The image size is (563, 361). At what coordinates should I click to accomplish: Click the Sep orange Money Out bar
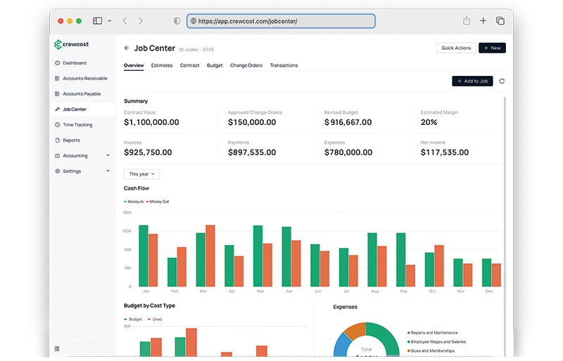click(410, 276)
